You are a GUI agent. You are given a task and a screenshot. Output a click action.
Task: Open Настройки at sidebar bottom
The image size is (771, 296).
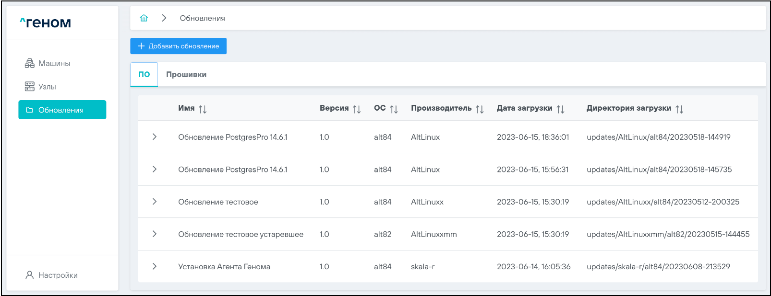click(58, 275)
